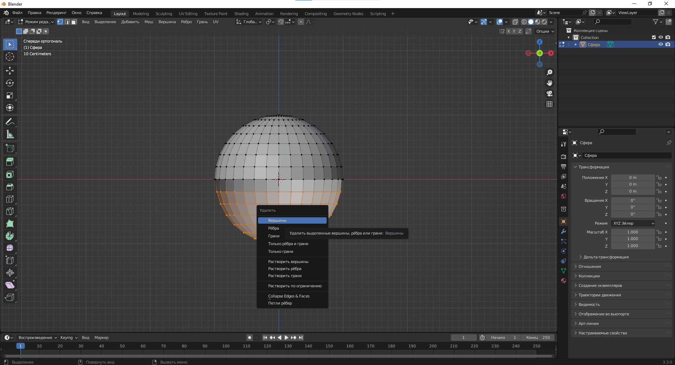Open Опции dropdown in viewport
The width and height of the screenshot is (675, 365).
(545, 31)
